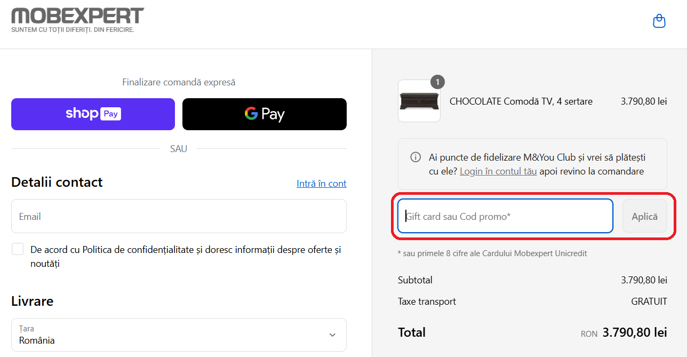Click the Detalii contact heading

click(x=57, y=182)
